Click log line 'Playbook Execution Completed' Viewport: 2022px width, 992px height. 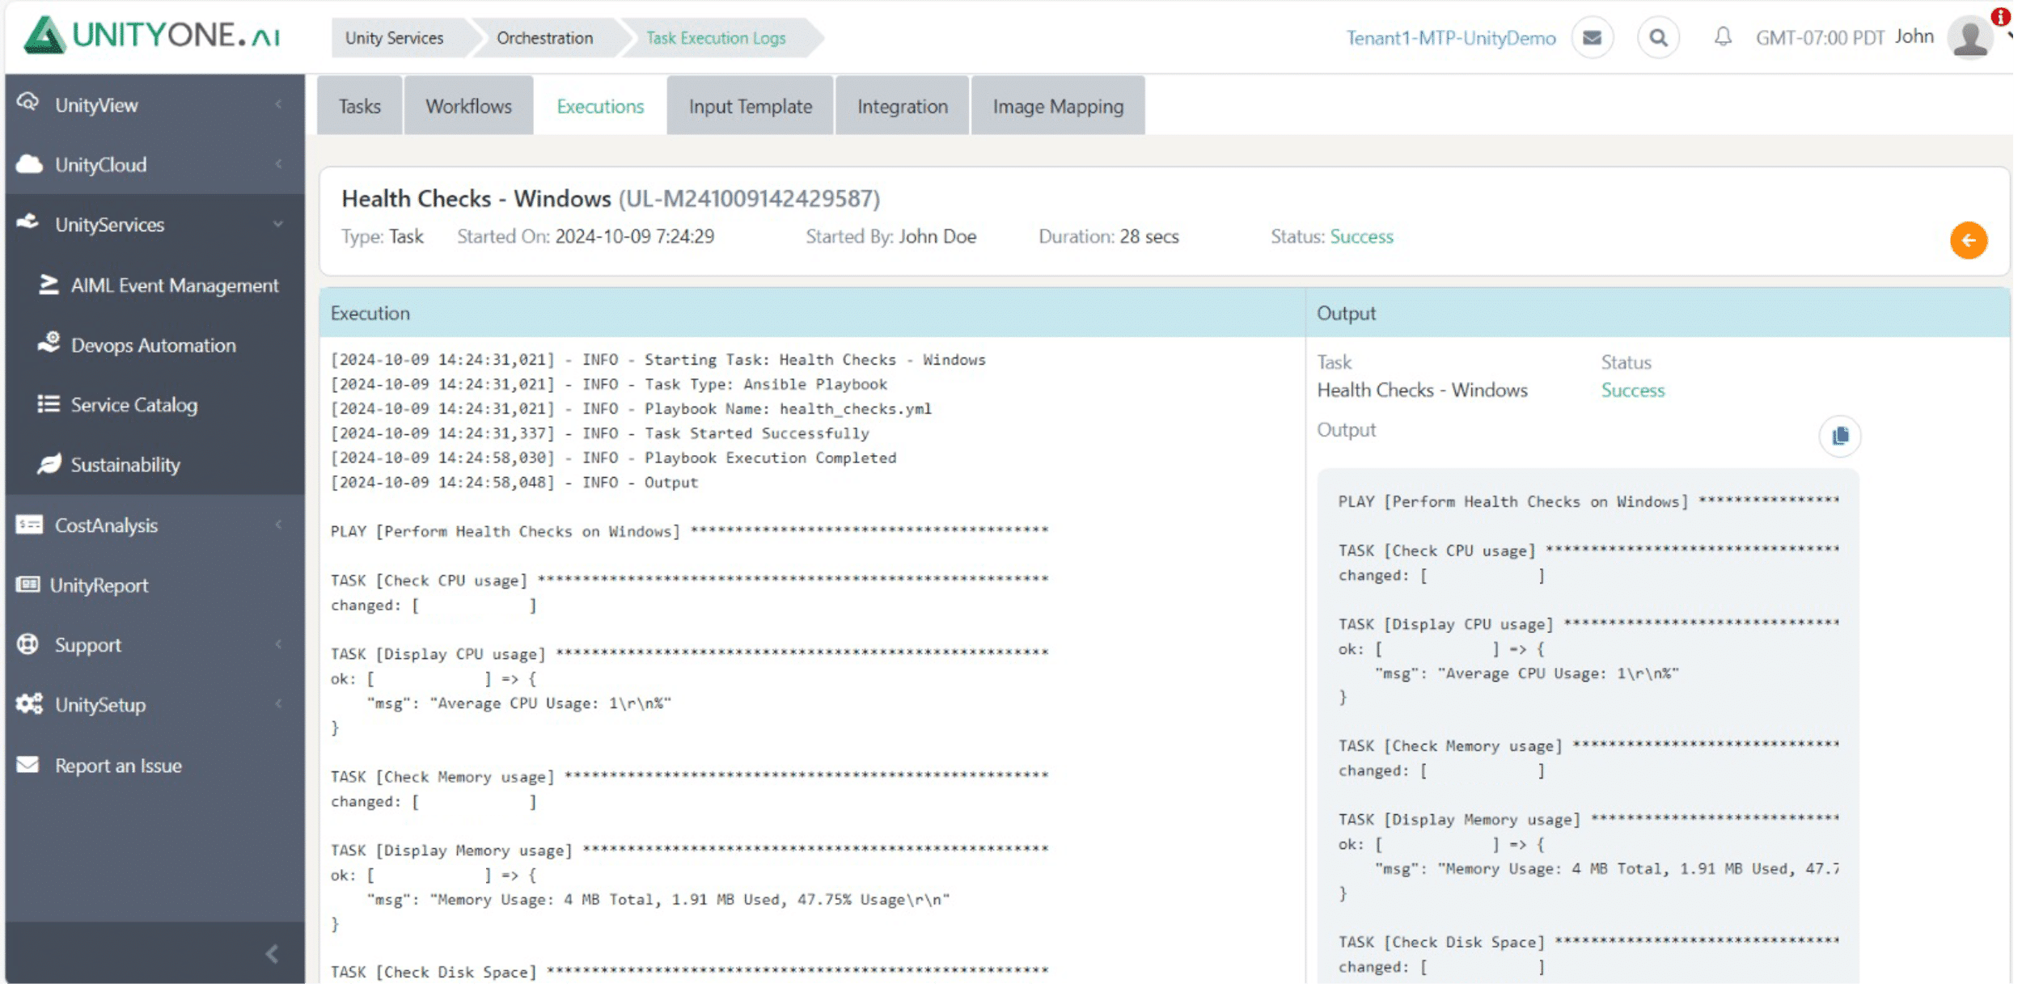[613, 458]
